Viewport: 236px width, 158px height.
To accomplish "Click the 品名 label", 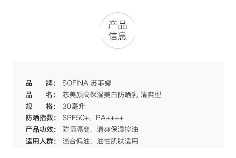I will tap(40, 95).
